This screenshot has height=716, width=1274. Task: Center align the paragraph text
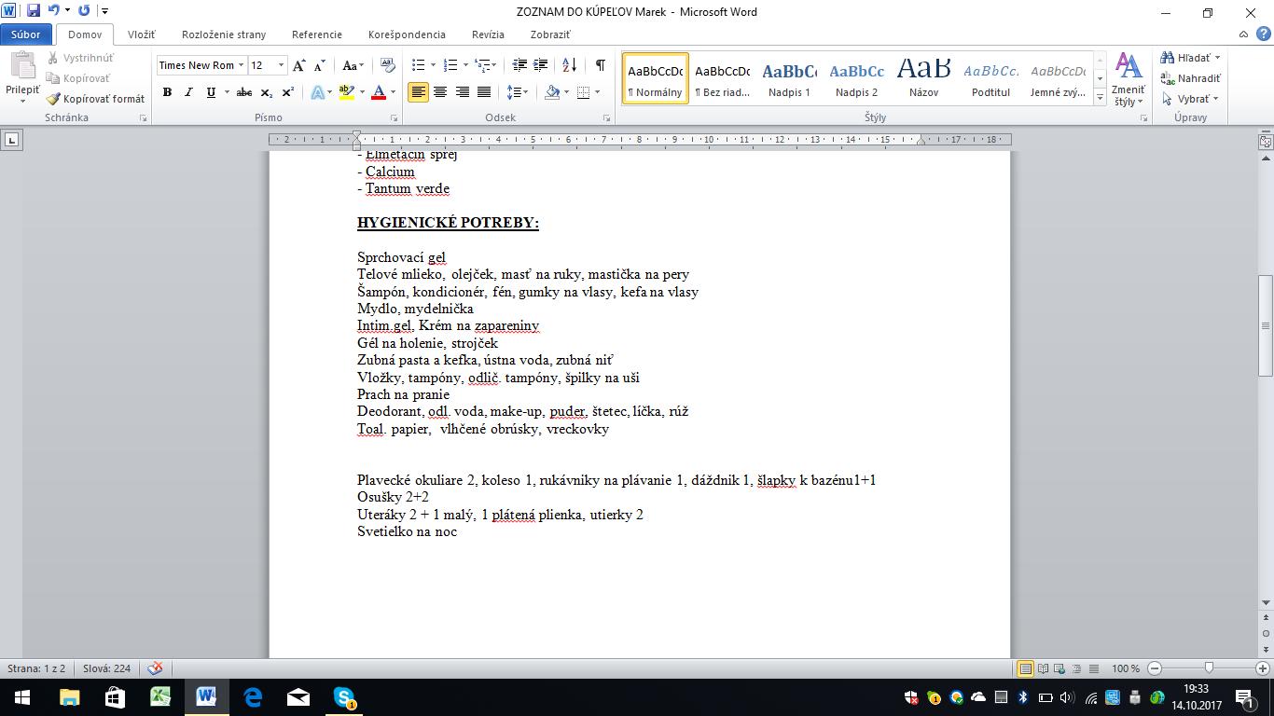tap(439, 92)
